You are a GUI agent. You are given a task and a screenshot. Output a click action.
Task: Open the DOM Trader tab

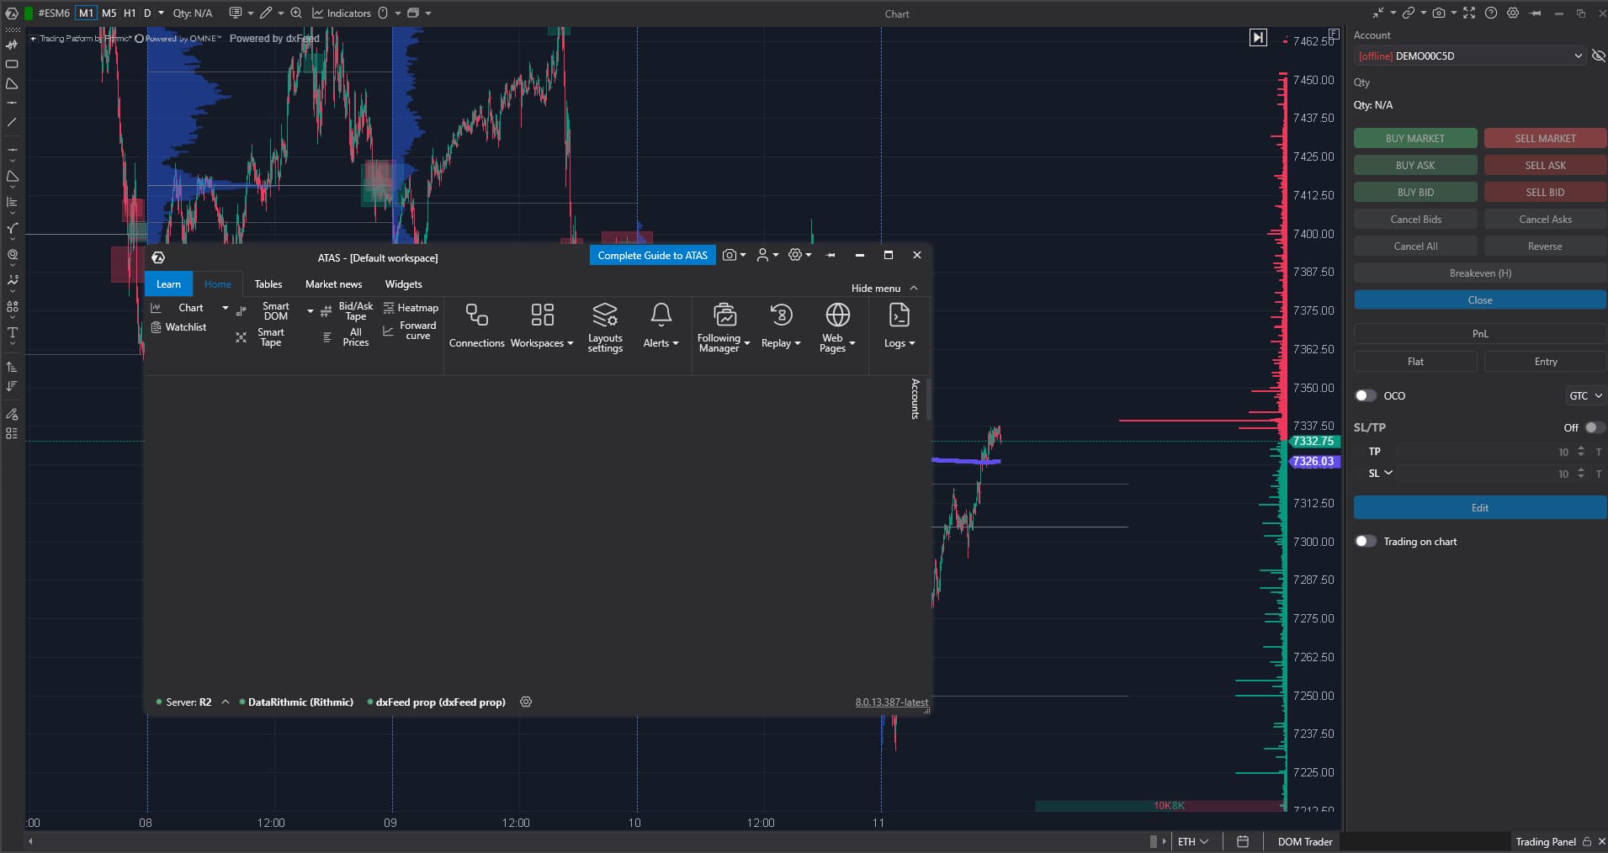pyautogui.click(x=1305, y=841)
